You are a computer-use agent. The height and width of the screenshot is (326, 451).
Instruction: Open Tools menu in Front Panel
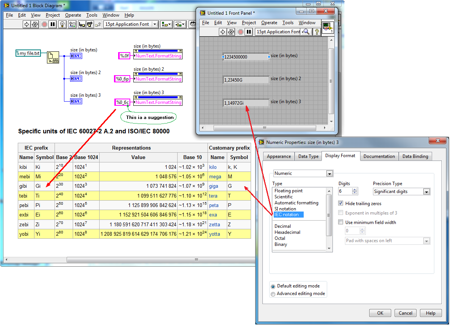pyautogui.click(x=288, y=23)
